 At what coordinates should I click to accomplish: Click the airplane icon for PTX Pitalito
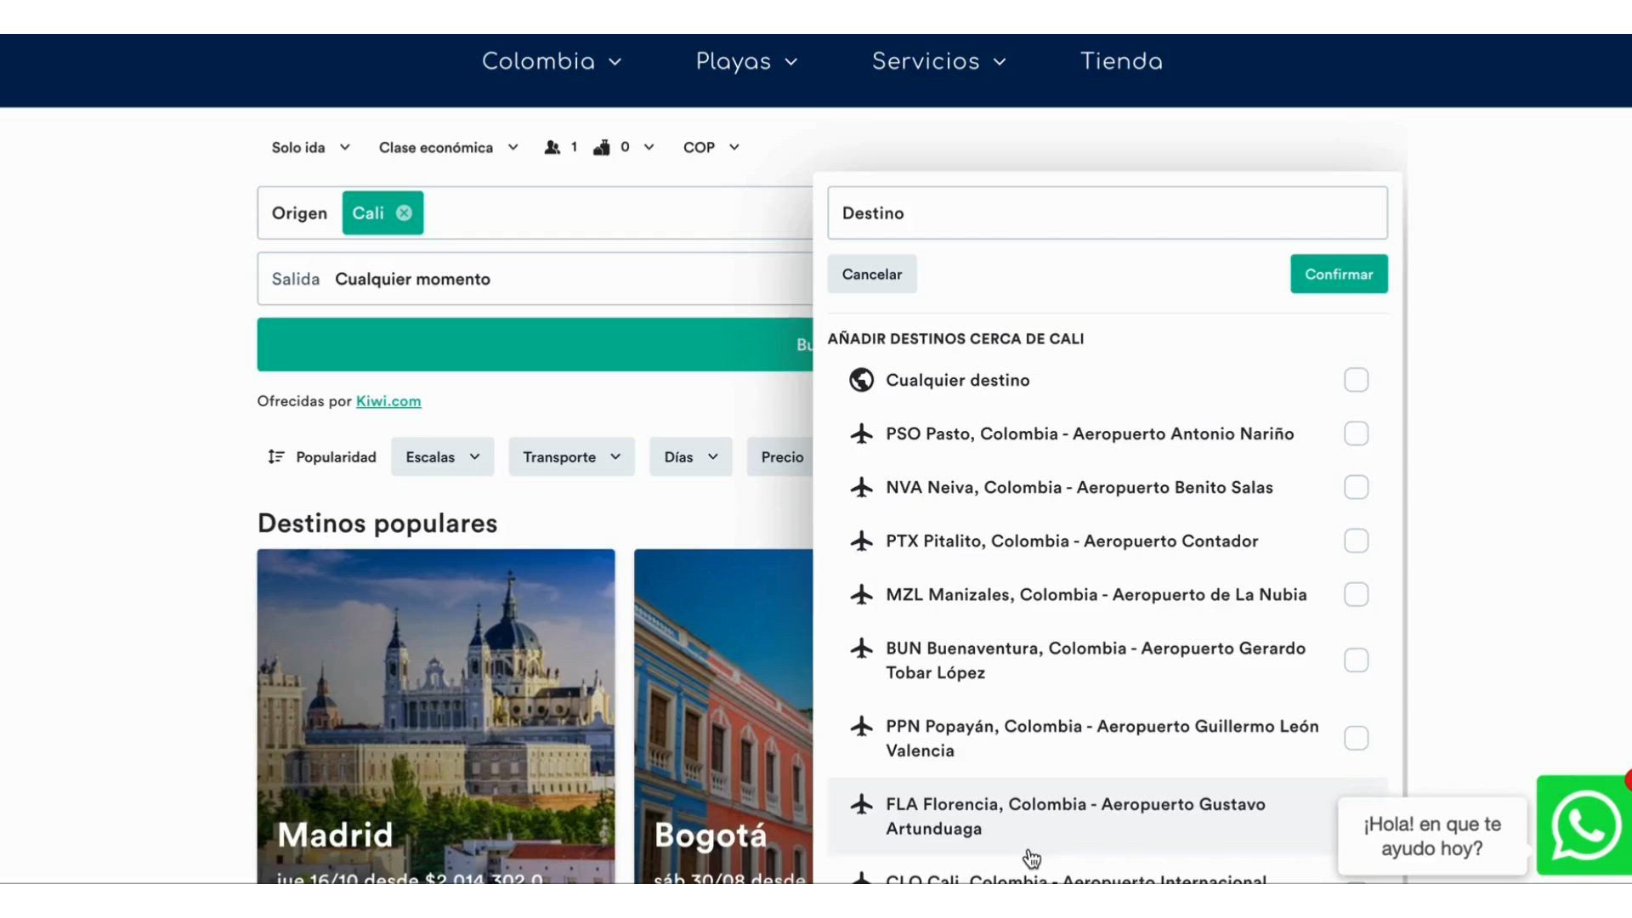(861, 541)
